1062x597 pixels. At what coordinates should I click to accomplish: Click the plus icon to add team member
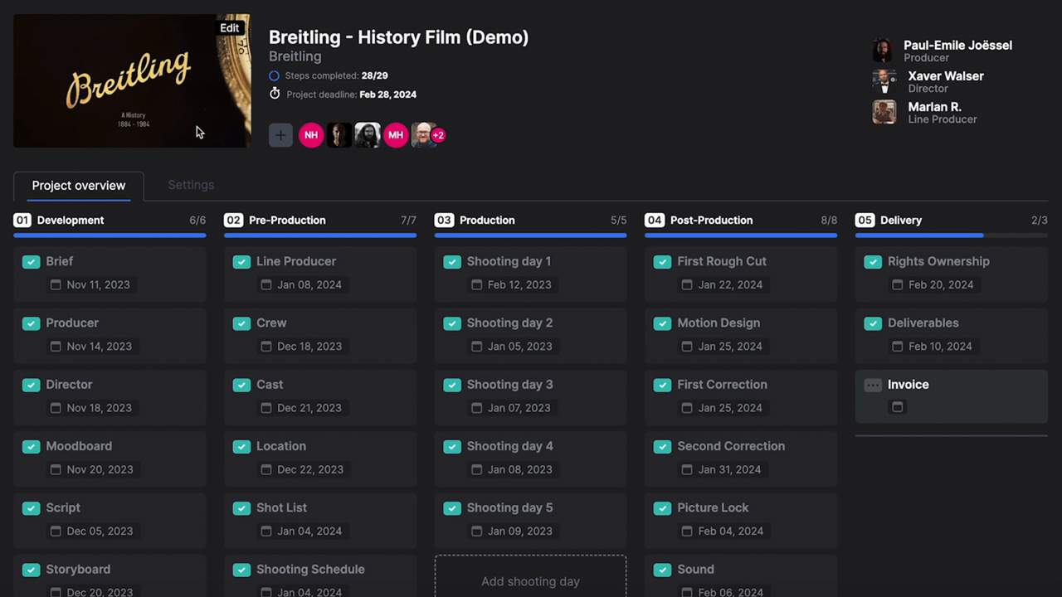click(280, 135)
